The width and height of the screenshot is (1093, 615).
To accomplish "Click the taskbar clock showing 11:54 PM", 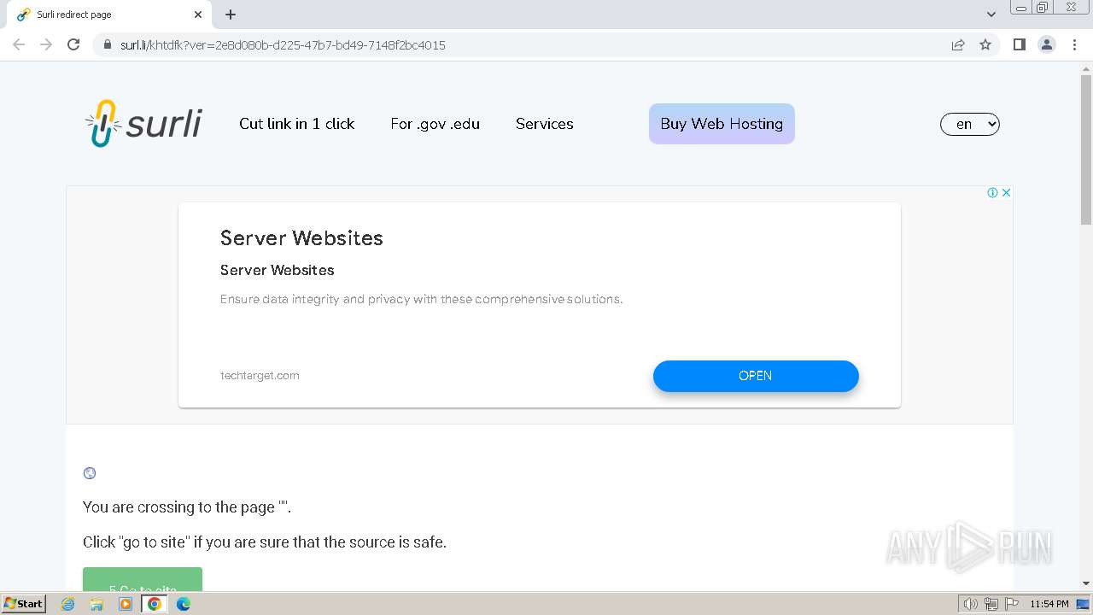I will click(1049, 604).
